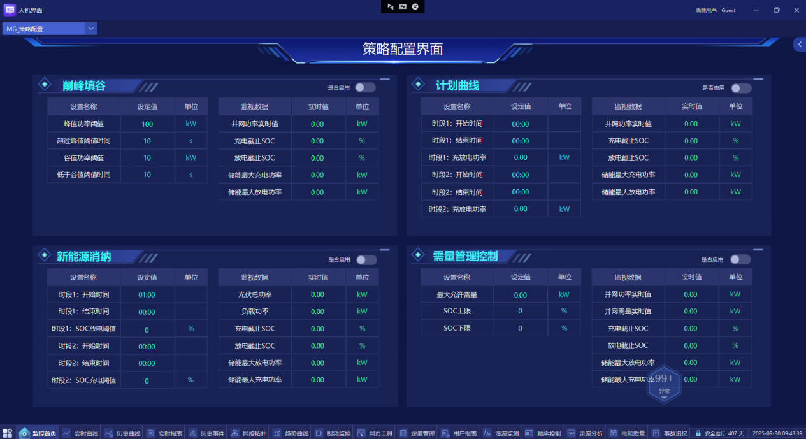
Task: Collapse the right-edge side panel chevron
Action: point(800,44)
